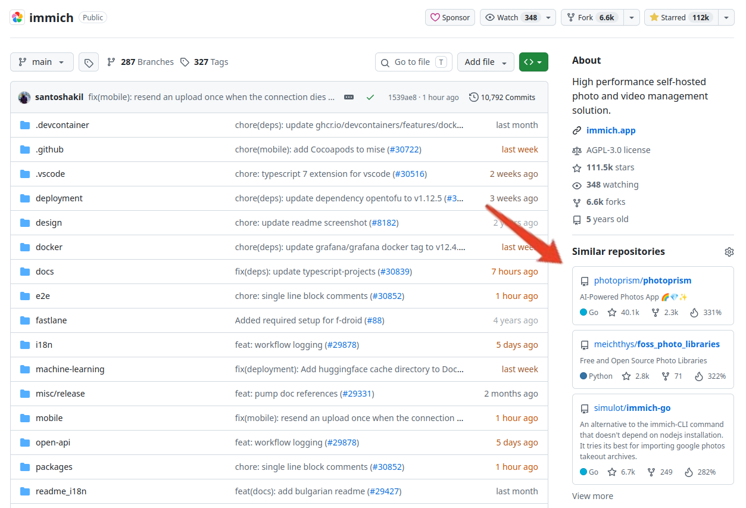Open pull request #8182 link
The image size is (746, 508).
[x=384, y=223]
